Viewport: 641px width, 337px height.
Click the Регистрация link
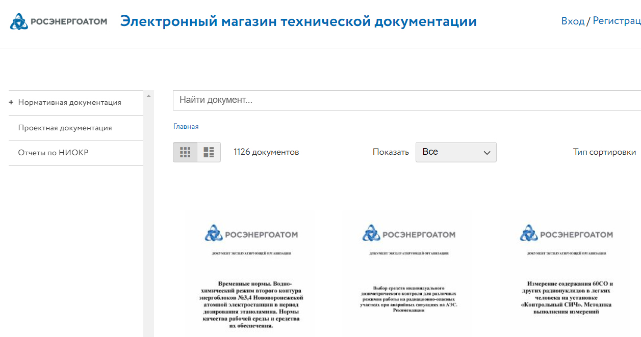click(617, 21)
